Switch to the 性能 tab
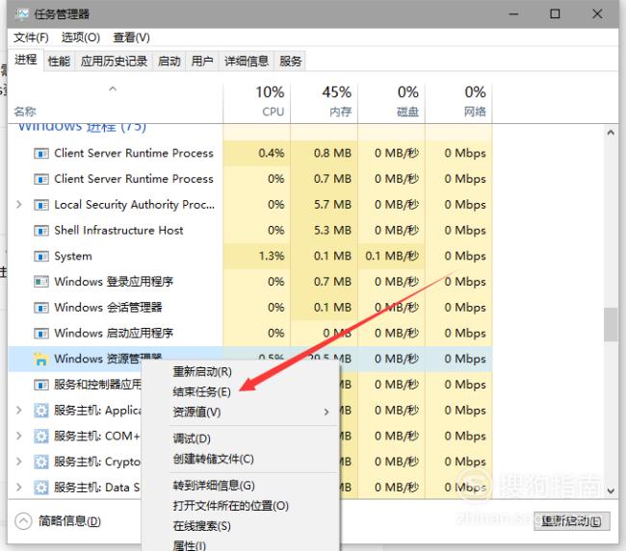This screenshot has width=626, height=551. point(59,61)
